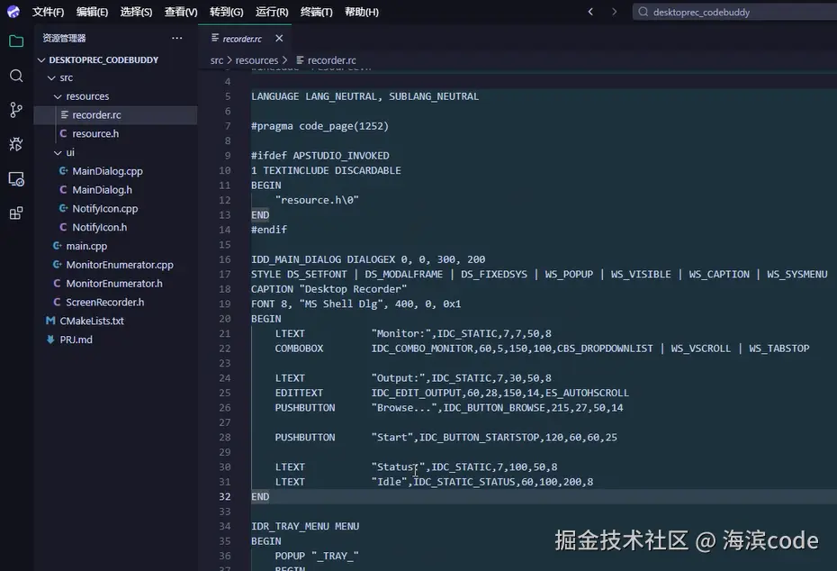This screenshot has width=837, height=571.
Task: Open the 转到(G) menu
Action: (x=226, y=12)
